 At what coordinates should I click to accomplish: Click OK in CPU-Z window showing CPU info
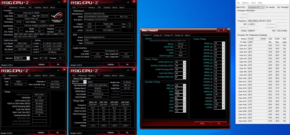pos(58,64)
